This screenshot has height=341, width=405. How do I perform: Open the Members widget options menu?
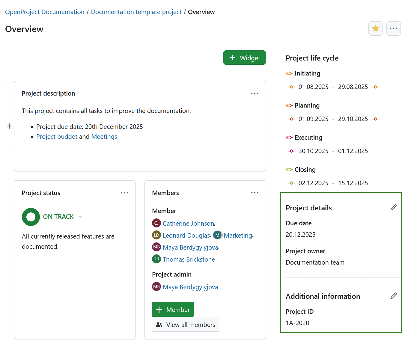pyautogui.click(x=255, y=193)
